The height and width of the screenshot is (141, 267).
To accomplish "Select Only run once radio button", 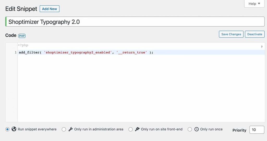I will [190, 129].
